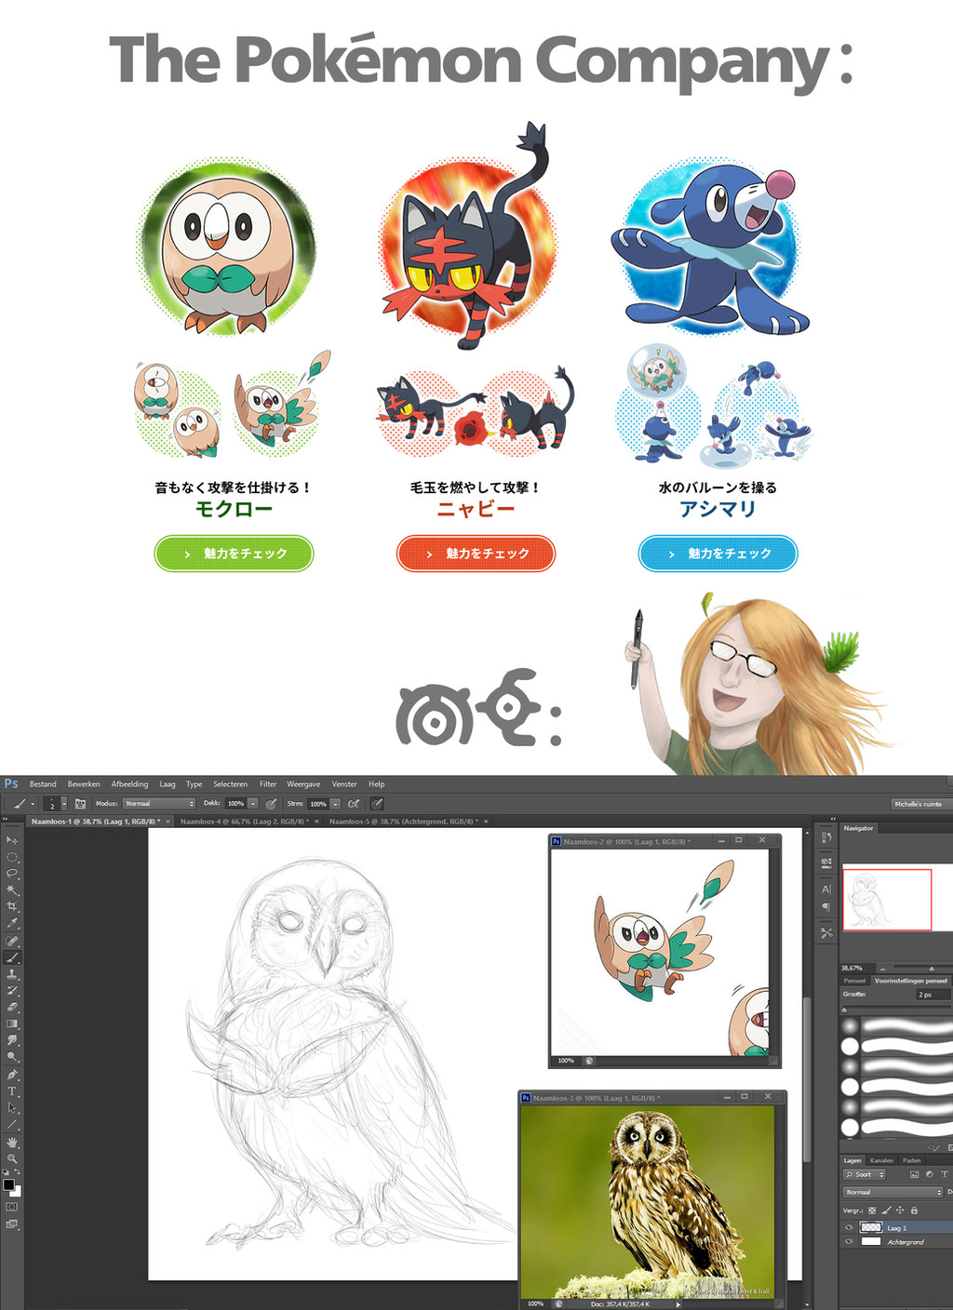Select the Elliptical Marquee tool
953x1310 pixels.
[12, 857]
